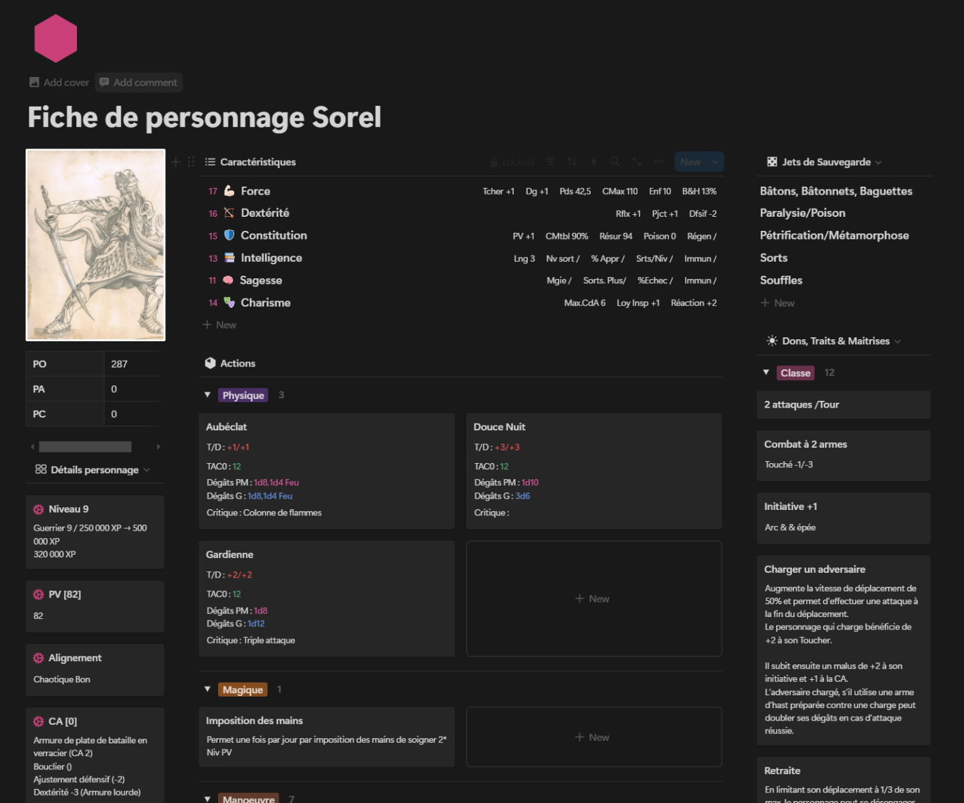The image size is (964, 803).
Task: Click the block drag handle icon
Action: pyautogui.click(x=191, y=162)
